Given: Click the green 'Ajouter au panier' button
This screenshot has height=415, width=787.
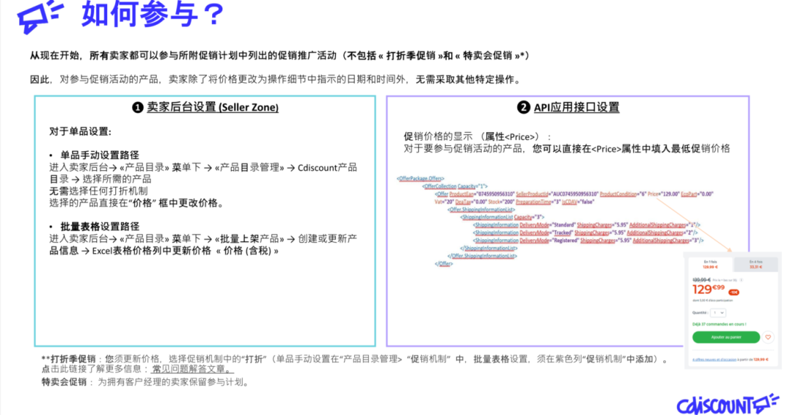Looking at the screenshot, I should point(727,337).
